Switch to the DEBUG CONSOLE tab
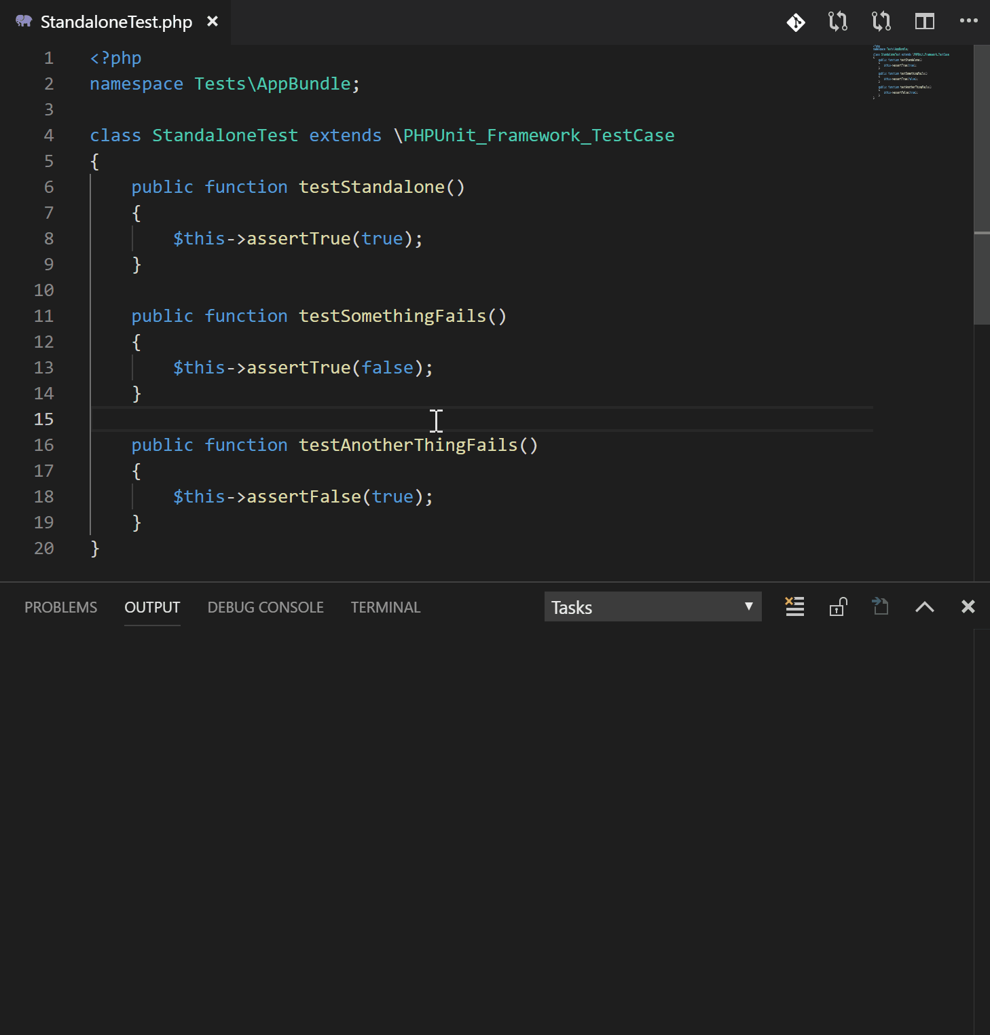This screenshot has height=1035, width=990. 265,607
